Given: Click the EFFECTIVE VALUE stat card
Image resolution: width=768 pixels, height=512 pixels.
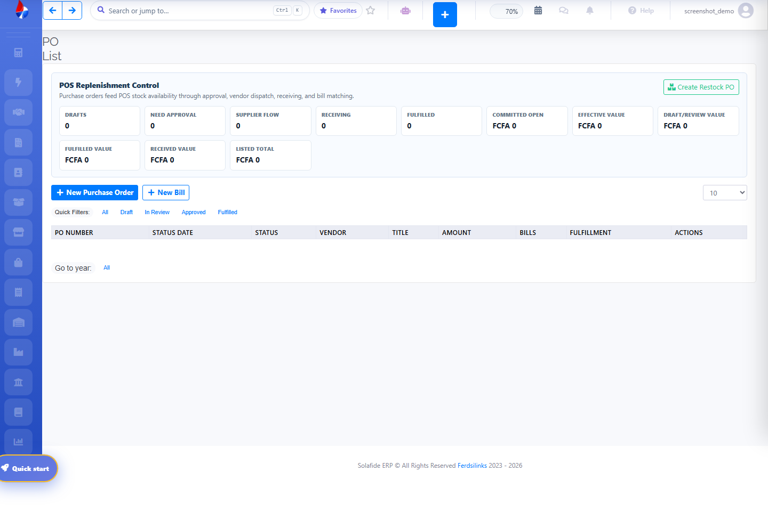Looking at the screenshot, I should pos(613,121).
